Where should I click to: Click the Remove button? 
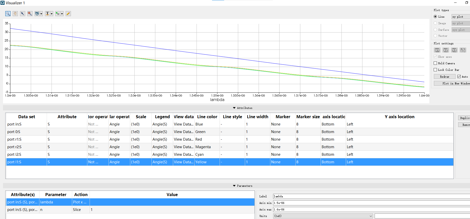[x=464, y=125]
